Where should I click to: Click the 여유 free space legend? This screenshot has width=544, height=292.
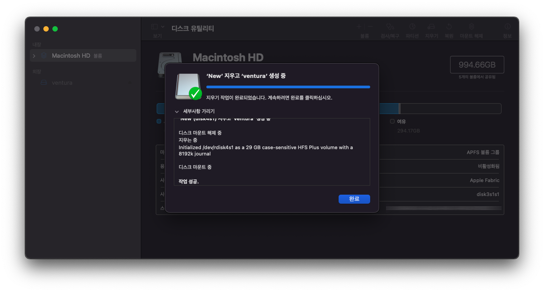pyautogui.click(x=398, y=122)
